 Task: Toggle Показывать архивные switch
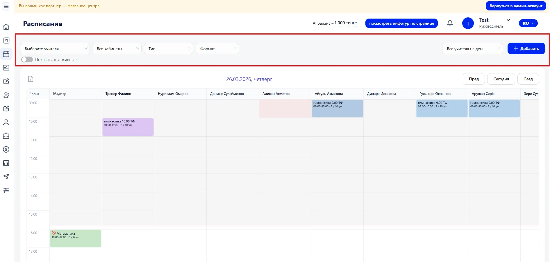click(x=27, y=59)
